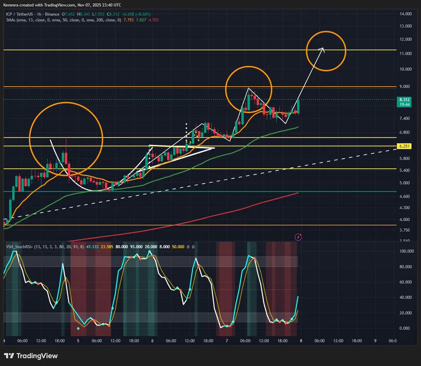Screen dimensions: 421x366
Task: Select the ICP / TetherUS symbol title
Action: click(20, 14)
